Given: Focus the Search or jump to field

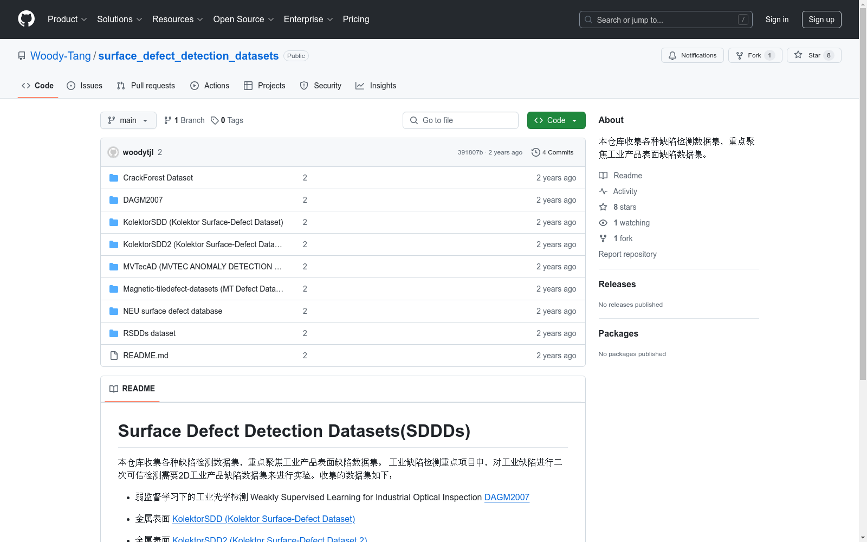Looking at the screenshot, I should 665,20.
